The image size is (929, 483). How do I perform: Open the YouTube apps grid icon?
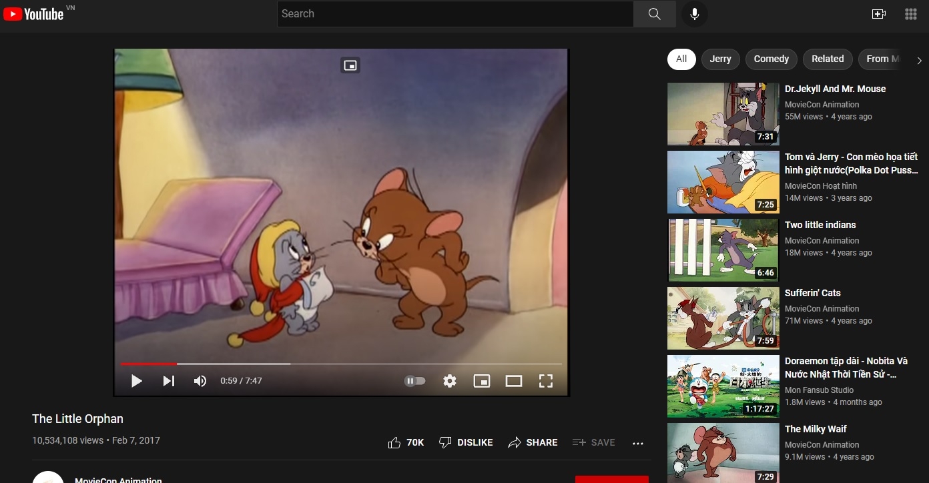[910, 13]
